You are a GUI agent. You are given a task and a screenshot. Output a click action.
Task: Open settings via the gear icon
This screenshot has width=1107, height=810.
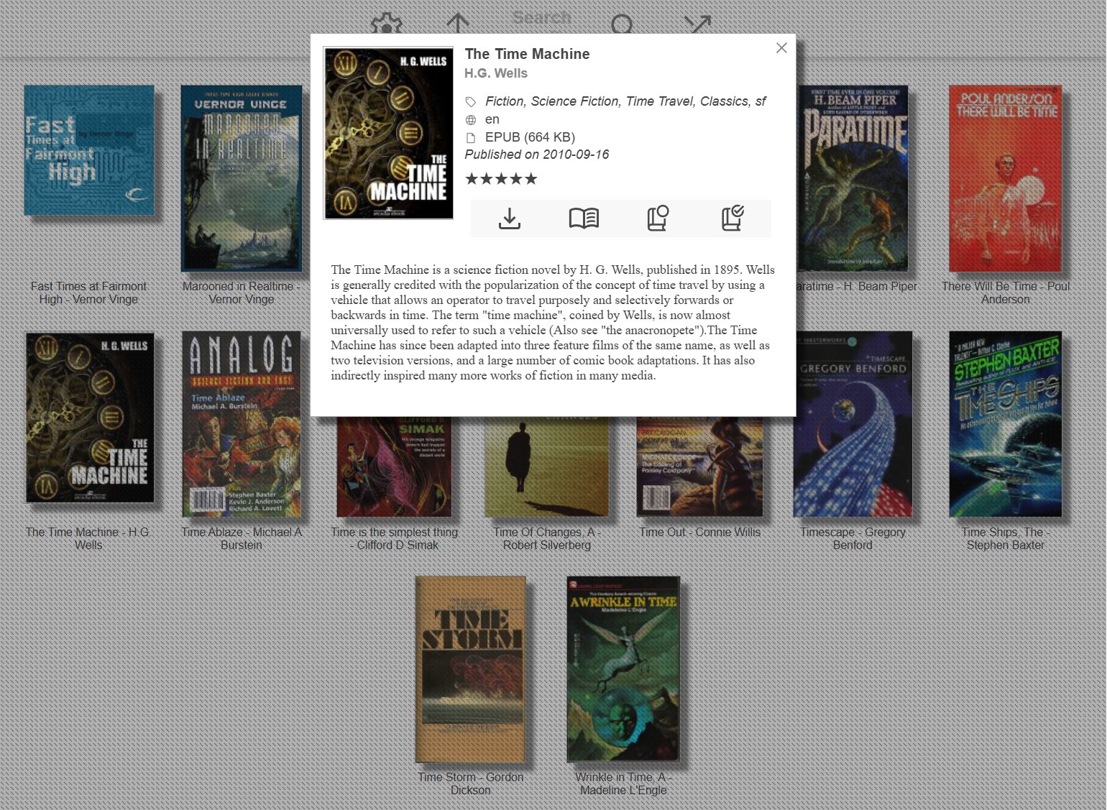(x=386, y=24)
